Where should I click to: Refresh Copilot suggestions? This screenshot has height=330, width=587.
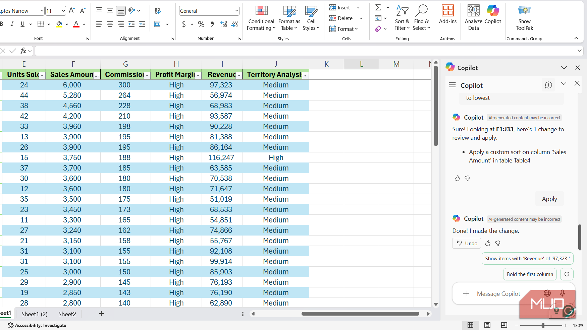point(567,274)
